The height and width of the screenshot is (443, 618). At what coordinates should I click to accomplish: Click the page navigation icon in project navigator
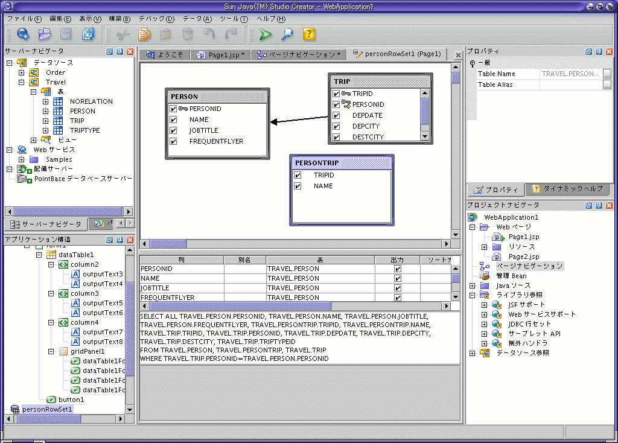point(485,266)
